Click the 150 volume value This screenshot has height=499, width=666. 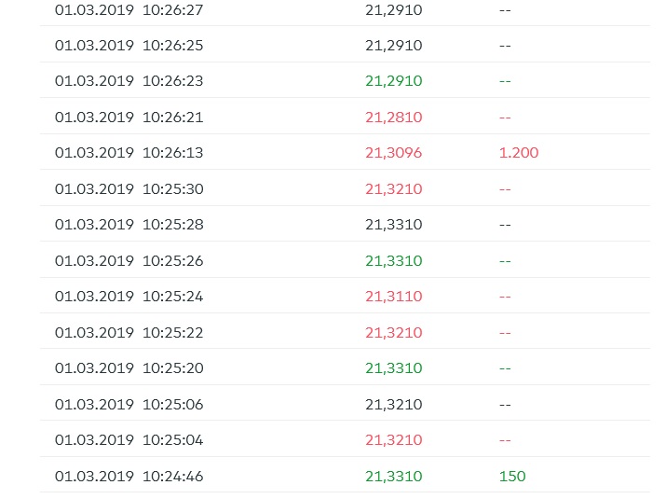click(x=512, y=477)
